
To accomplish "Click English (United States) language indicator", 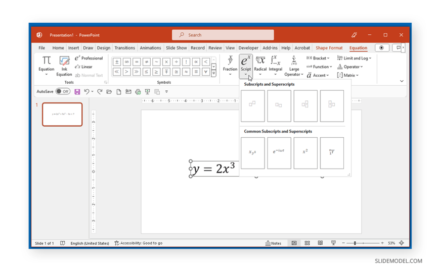I will [x=90, y=243].
